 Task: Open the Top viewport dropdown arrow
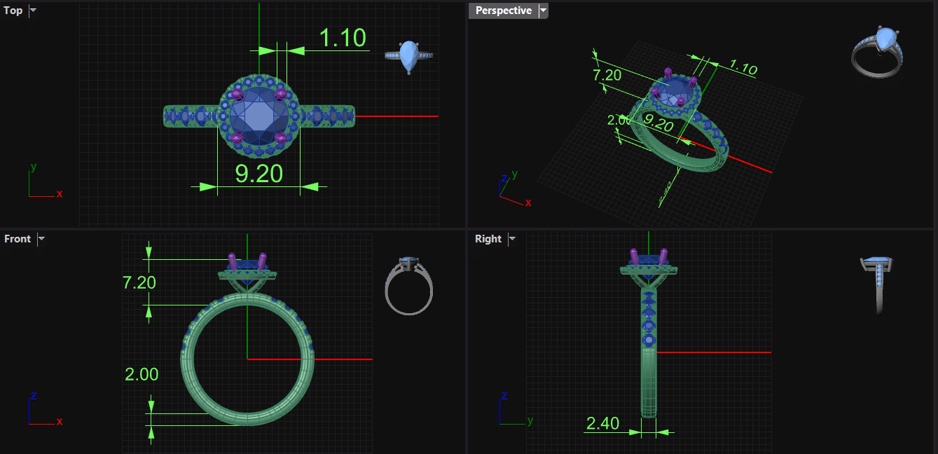[33, 11]
